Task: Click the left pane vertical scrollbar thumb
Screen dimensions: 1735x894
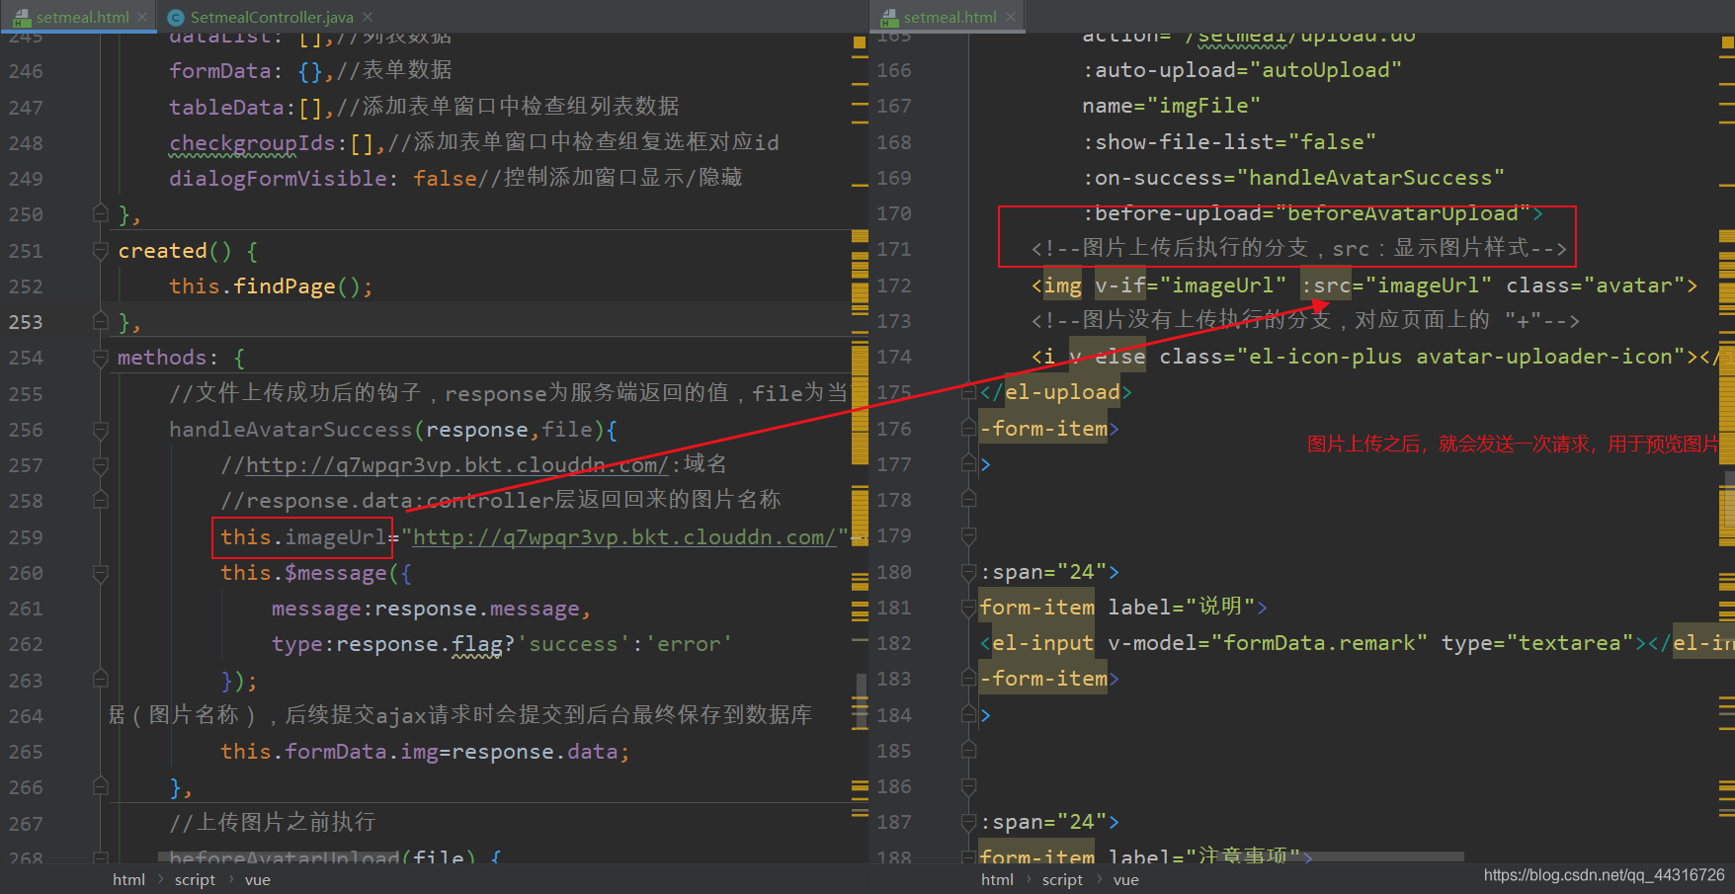Action: click(862, 702)
